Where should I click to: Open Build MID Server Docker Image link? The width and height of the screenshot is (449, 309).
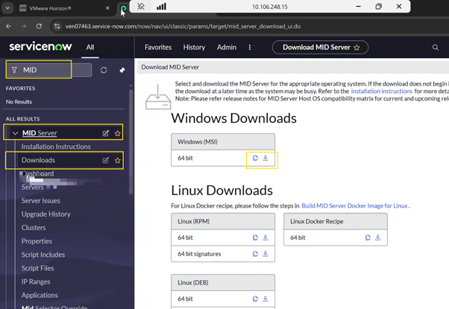click(x=354, y=206)
